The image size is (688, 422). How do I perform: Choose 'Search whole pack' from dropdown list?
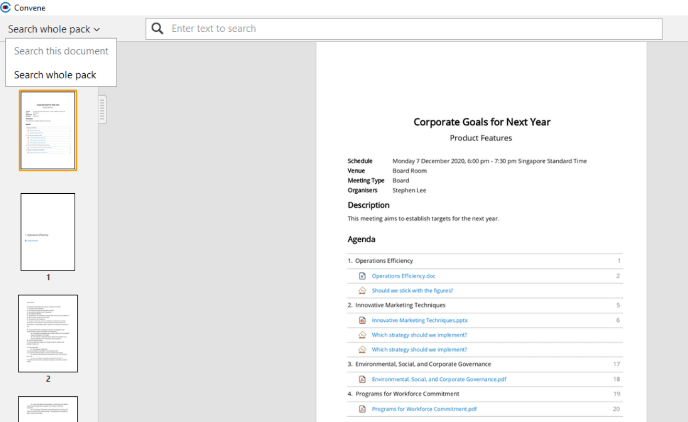pyautogui.click(x=55, y=75)
